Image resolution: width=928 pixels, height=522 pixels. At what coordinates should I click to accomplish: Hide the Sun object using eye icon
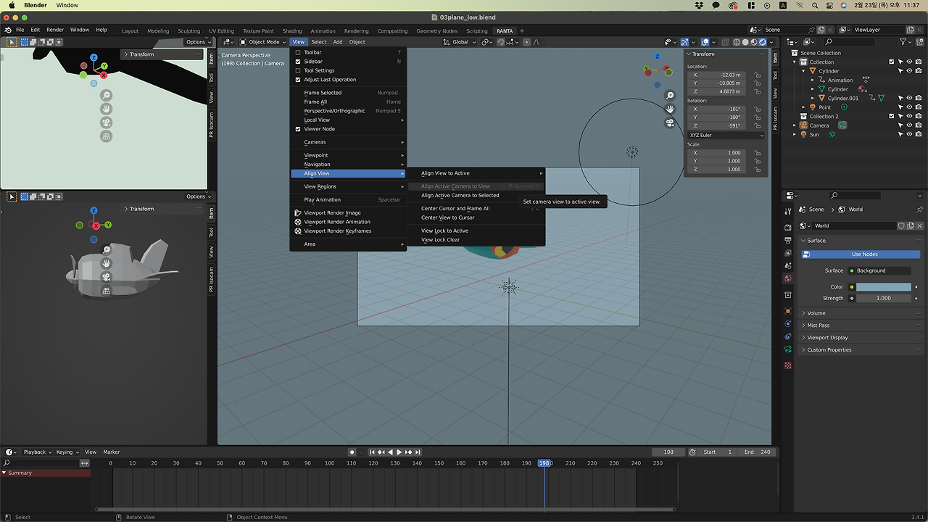pos(908,134)
